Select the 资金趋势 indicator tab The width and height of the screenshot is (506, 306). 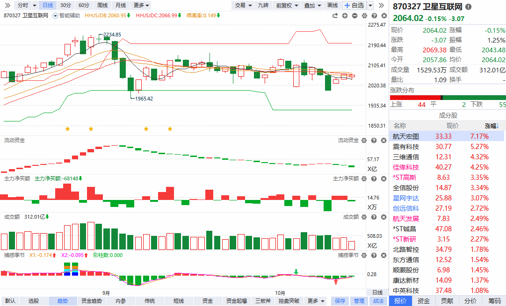tap(91, 301)
